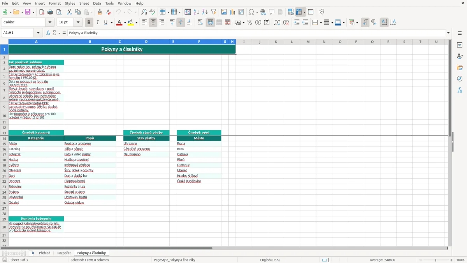Insert a hyperlink via toolbar icon
The image size is (467, 263).
pos(263,12)
